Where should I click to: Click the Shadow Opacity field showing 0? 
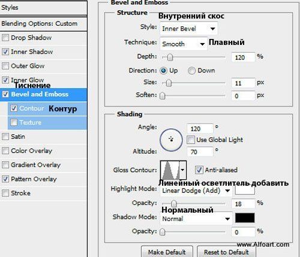click(243, 232)
